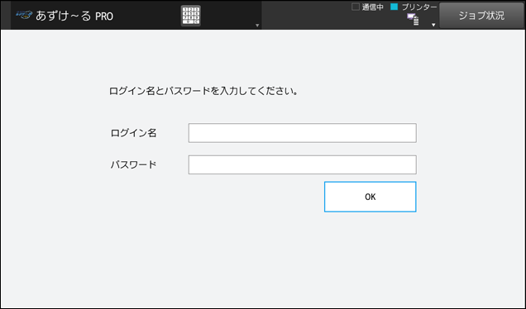This screenshot has width=526, height=309.
Task: Focus the ログイン名 input field
Action: [x=302, y=133]
